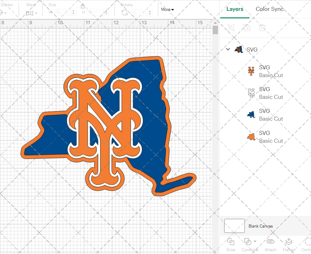
Task: Click the Flatten tool
Action: point(289,245)
